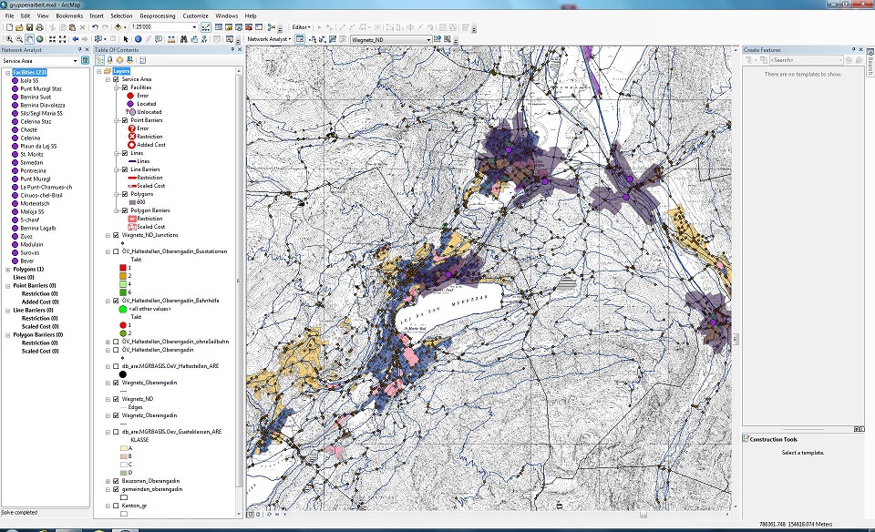Uncheck the Wegnetz_ND_Junctions layer
Viewport: 875px width, 532px height.
[116, 235]
